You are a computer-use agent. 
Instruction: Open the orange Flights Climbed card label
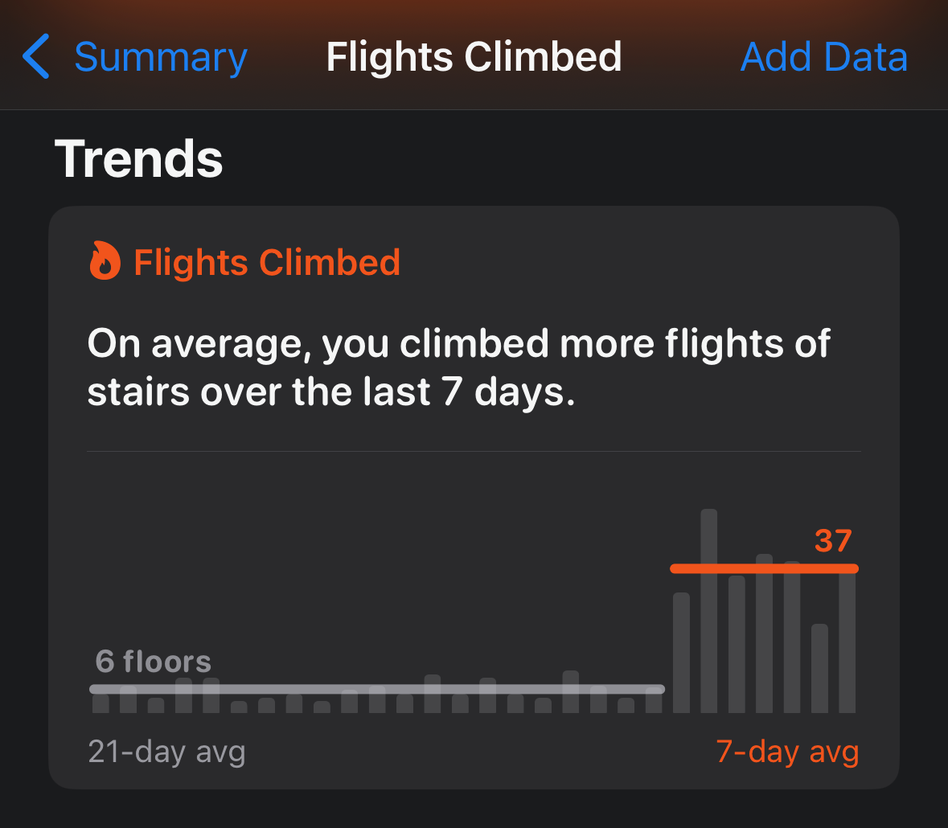(x=266, y=263)
